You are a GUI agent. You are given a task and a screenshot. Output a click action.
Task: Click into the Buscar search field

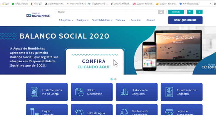[x=107, y=12]
